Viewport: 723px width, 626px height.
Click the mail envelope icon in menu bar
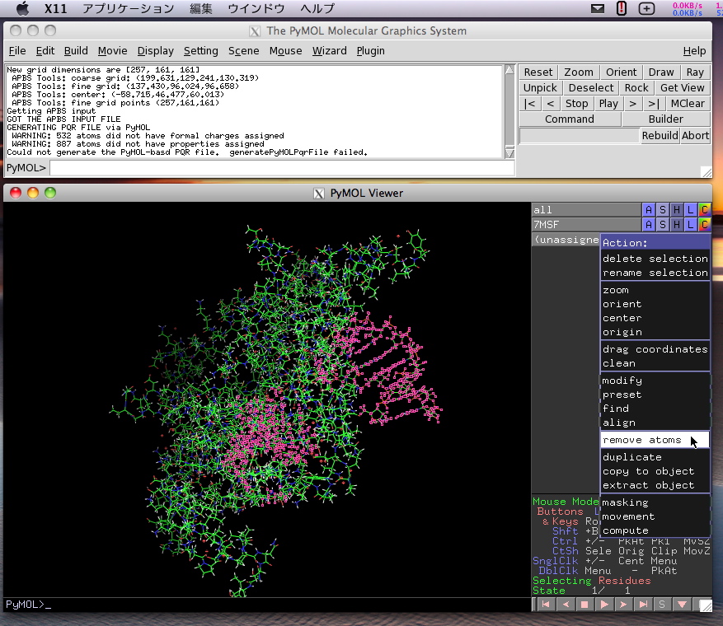coord(598,8)
